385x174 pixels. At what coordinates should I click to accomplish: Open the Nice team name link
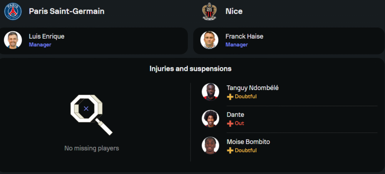tap(234, 11)
